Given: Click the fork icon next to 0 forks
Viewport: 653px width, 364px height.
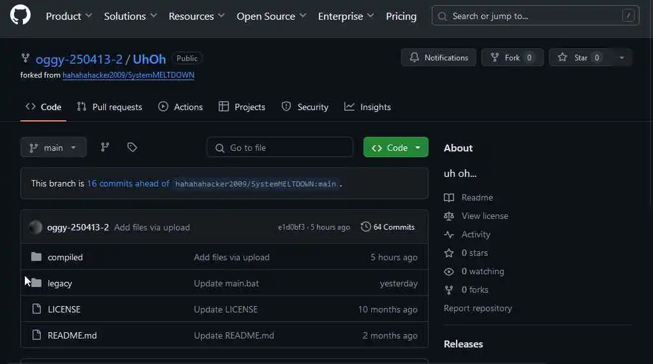Looking at the screenshot, I should [x=449, y=290].
